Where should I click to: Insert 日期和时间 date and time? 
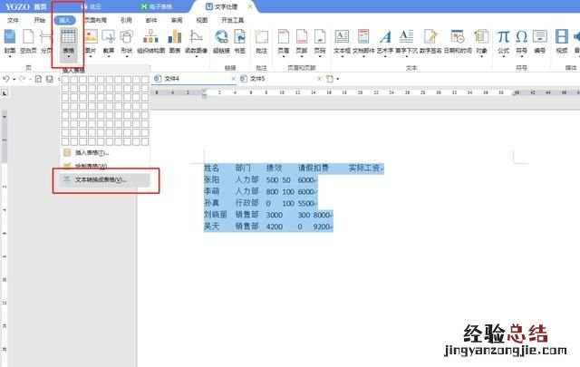click(x=458, y=37)
